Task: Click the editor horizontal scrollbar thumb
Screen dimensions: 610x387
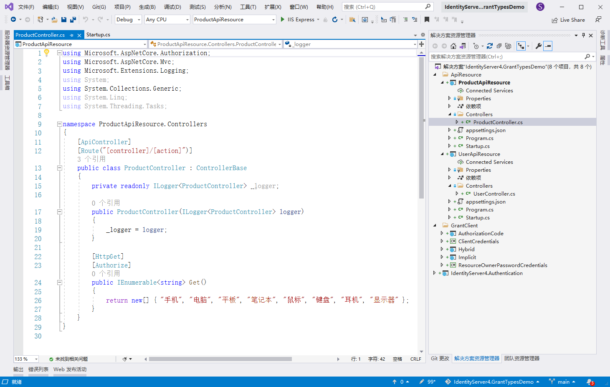Action: pyautogui.click(x=220, y=359)
